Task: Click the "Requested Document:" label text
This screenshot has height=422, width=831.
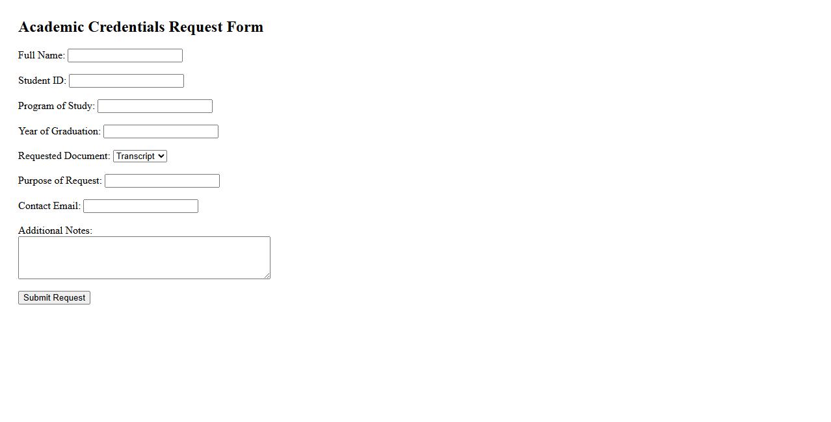Action: click(64, 156)
